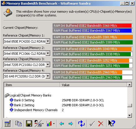Select the Bank 0 Setting row
Image resolution: width=136 pixels, height=129 pixels.
tap(66, 100)
